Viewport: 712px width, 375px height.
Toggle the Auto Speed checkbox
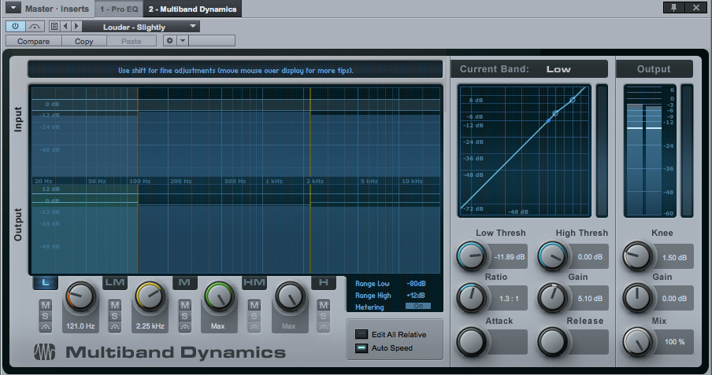pos(362,347)
